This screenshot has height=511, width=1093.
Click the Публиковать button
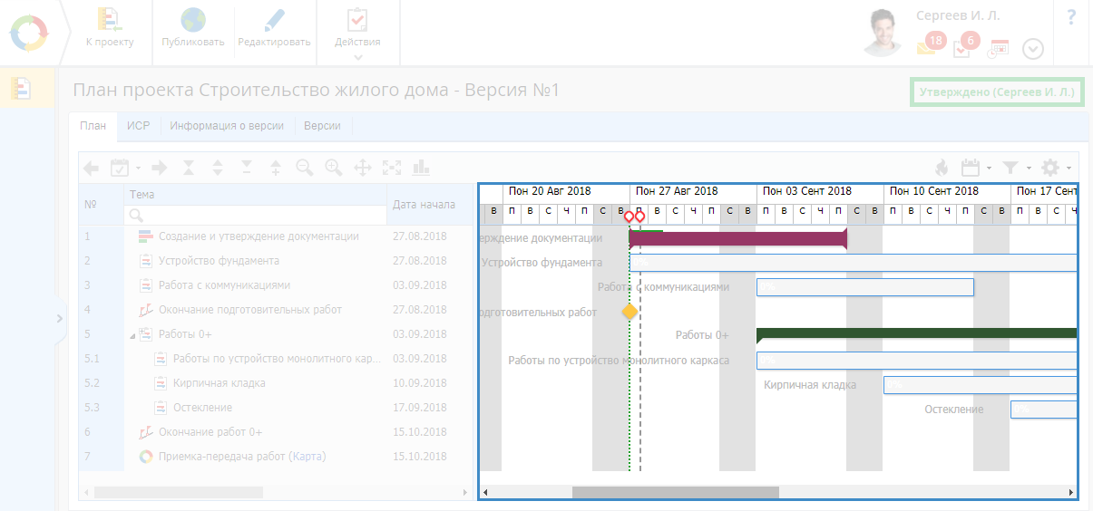click(192, 29)
